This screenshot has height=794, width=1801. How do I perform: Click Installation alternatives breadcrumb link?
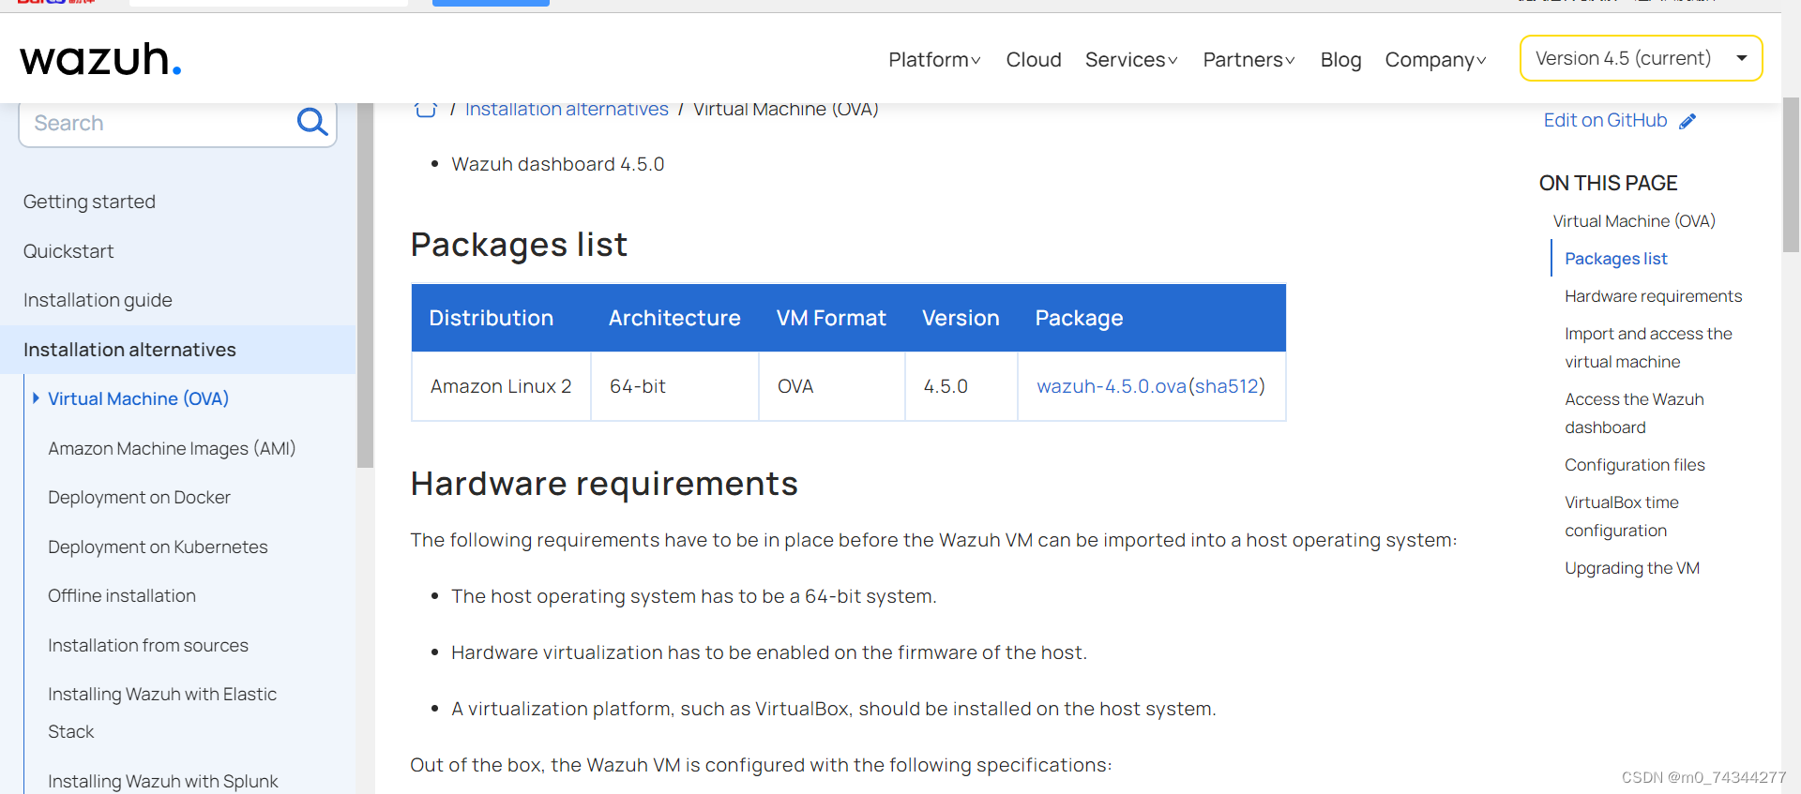567,109
